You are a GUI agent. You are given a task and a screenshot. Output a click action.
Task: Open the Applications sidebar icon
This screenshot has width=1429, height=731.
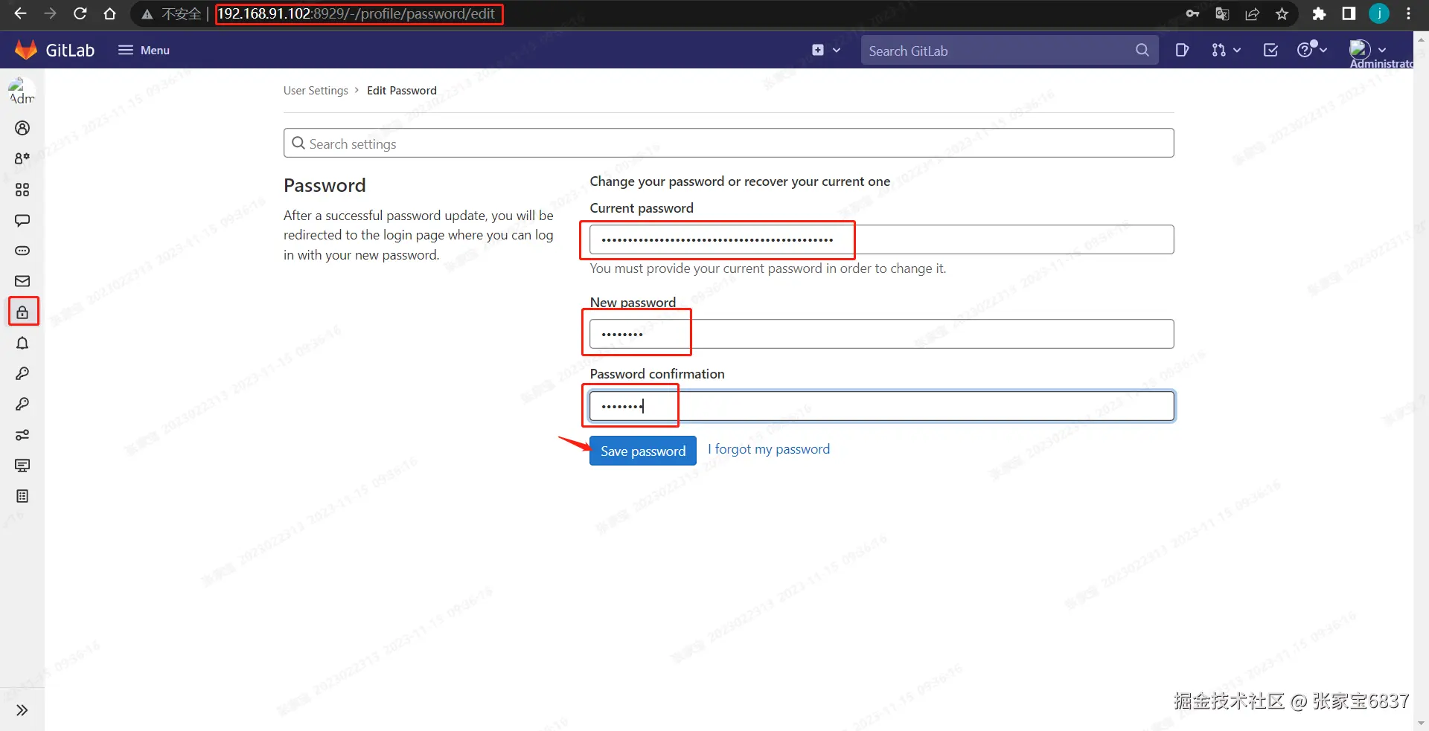pyautogui.click(x=22, y=190)
